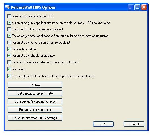Image resolution: width=150 pixels, height=136 pixels.
Task: Click Set dialogs to default state
Action: click(35, 93)
